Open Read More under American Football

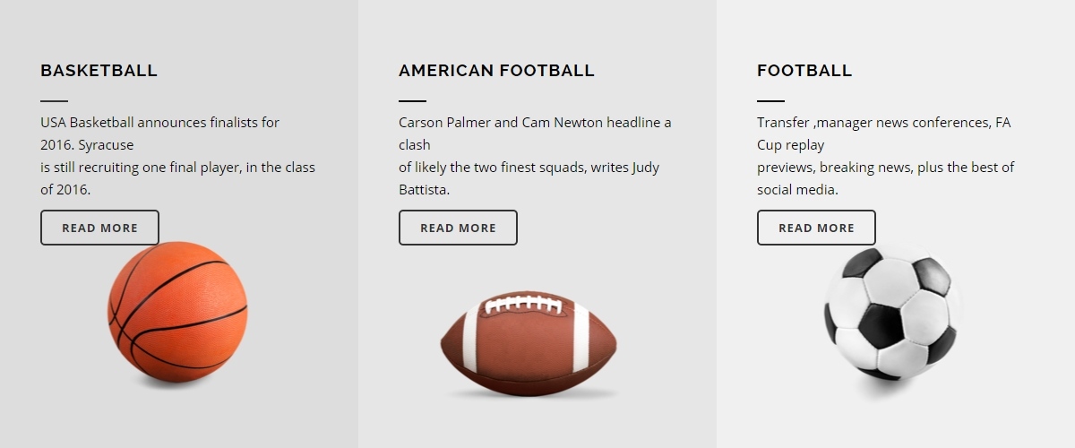pos(458,228)
